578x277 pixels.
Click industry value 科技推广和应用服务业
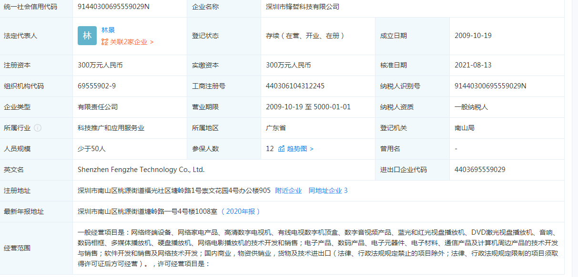(111, 128)
